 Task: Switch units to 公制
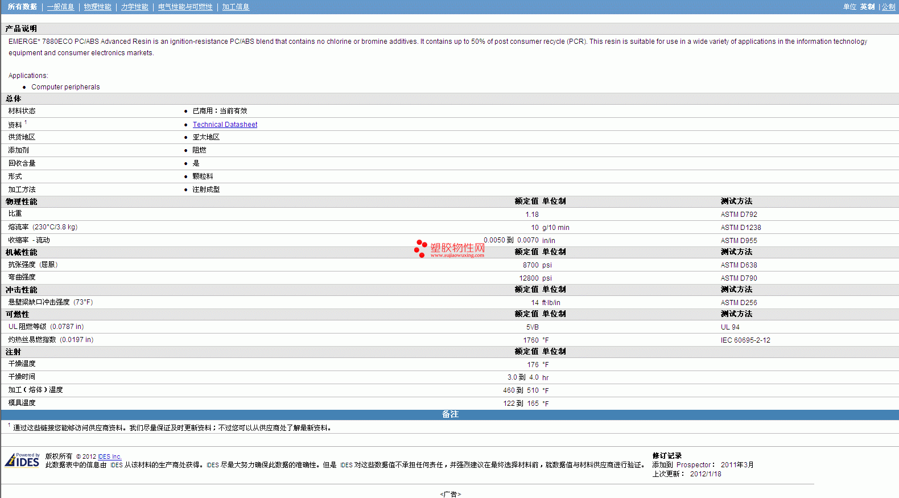click(x=889, y=7)
